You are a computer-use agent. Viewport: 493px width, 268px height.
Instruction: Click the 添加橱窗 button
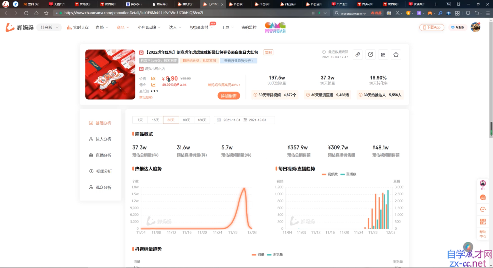pos(229,96)
